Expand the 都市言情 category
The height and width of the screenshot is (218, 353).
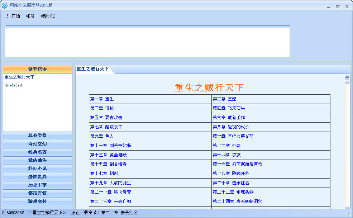38,193
